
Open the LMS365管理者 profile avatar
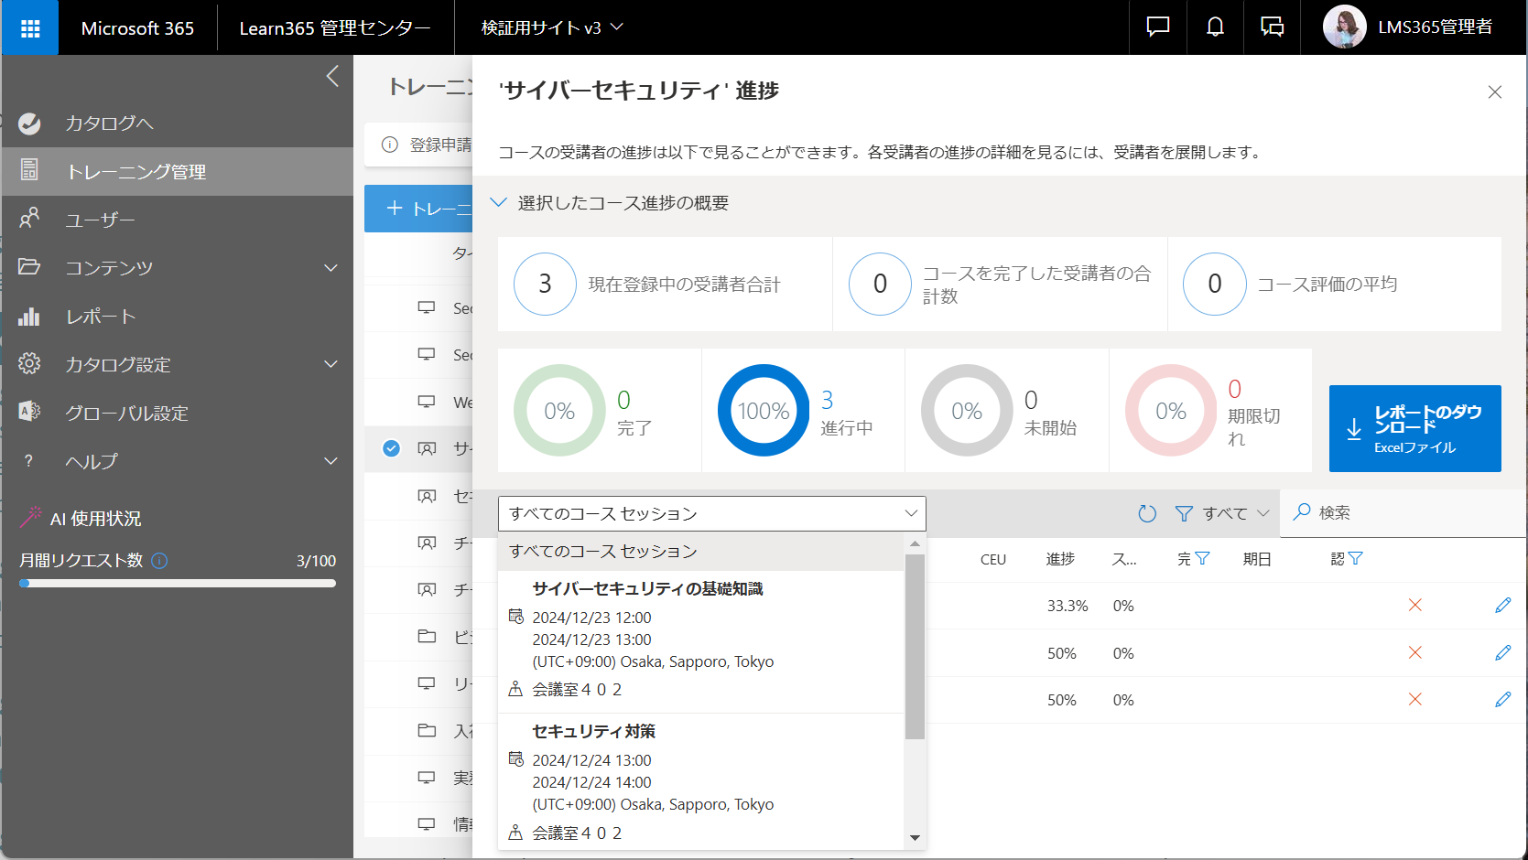[x=1344, y=27]
